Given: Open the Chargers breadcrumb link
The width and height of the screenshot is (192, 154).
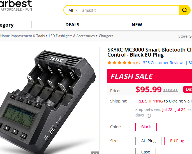Looking at the screenshot, I should tap(106, 36).
